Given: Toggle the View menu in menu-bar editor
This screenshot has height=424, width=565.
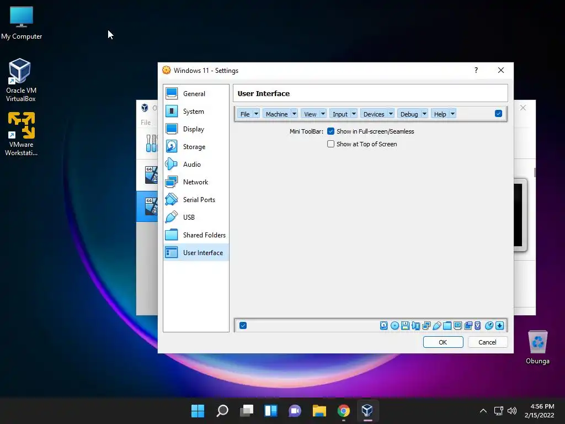Looking at the screenshot, I should pos(310,114).
